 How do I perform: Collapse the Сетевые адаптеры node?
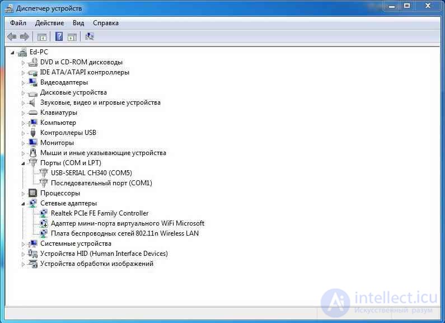23,204
